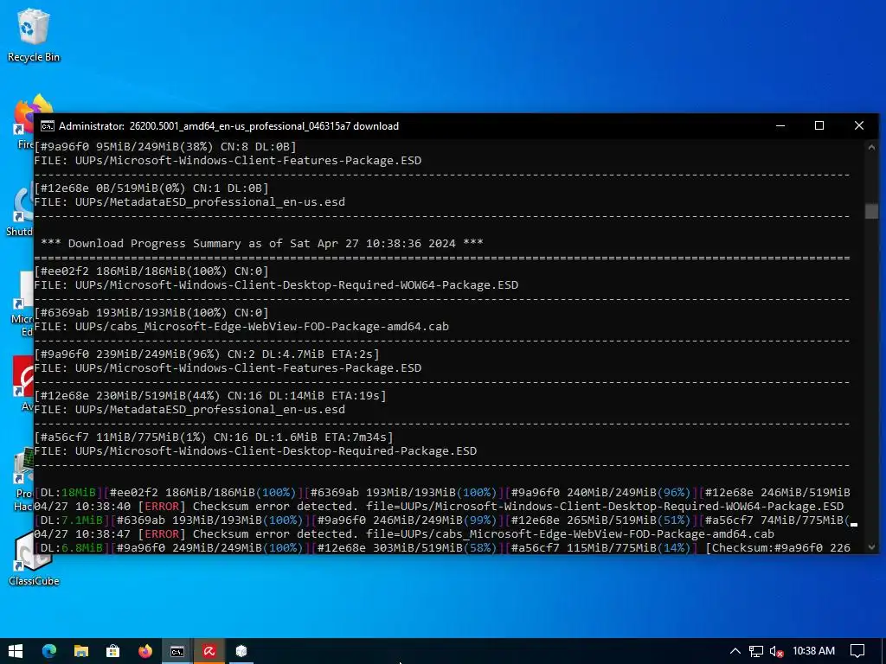Select the Command Prompt taskbar button

177,651
